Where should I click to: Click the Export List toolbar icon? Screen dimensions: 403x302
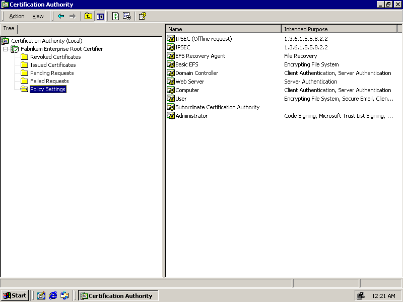click(x=127, y=16)
